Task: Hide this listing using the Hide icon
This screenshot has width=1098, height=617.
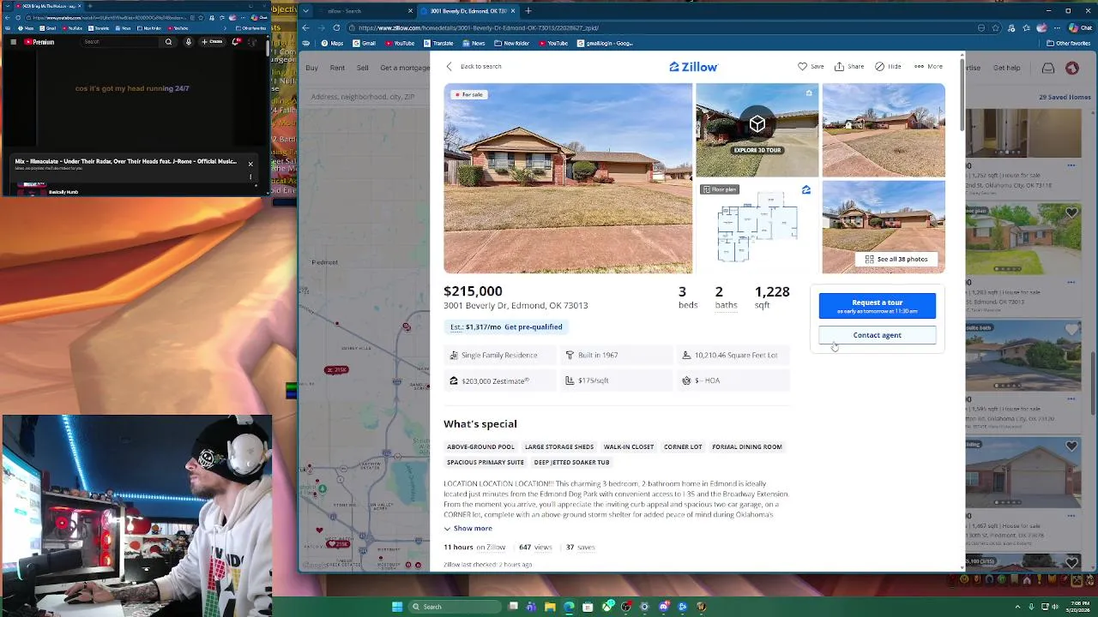Action: click(x=880, y=66)
